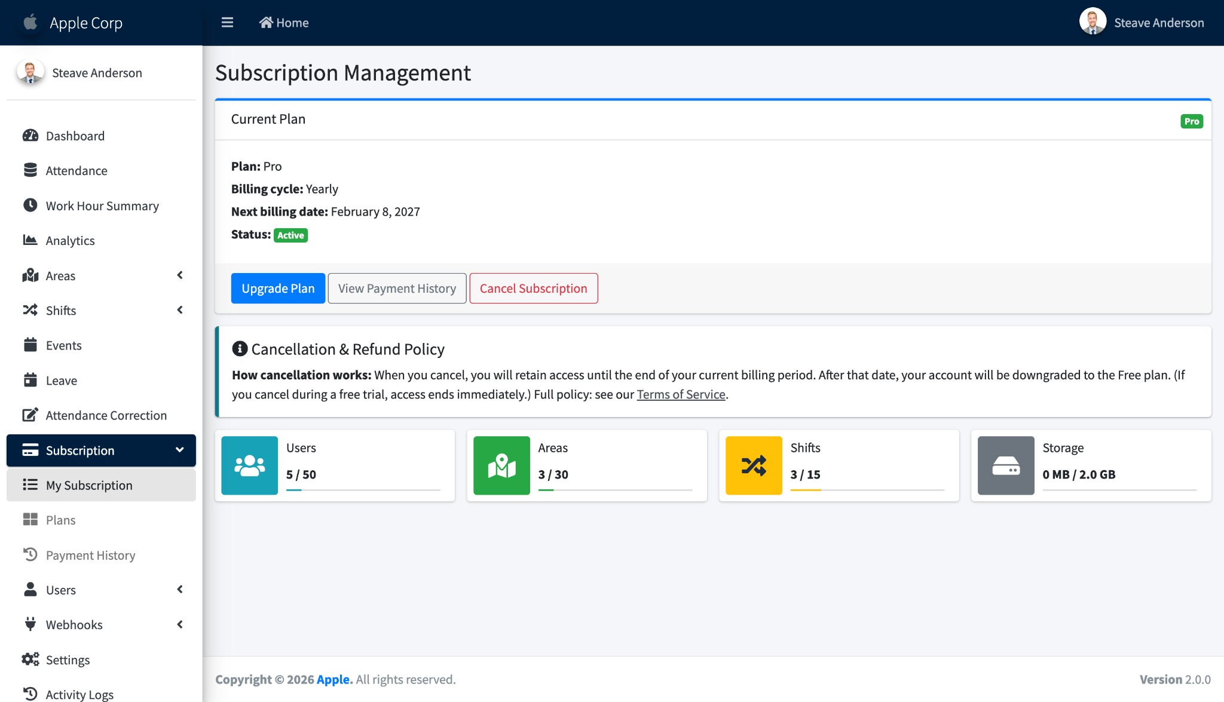This screenshot has height=702, width=1224.
Task: Click the Cancel Subscription button
Action: point(533,289)
